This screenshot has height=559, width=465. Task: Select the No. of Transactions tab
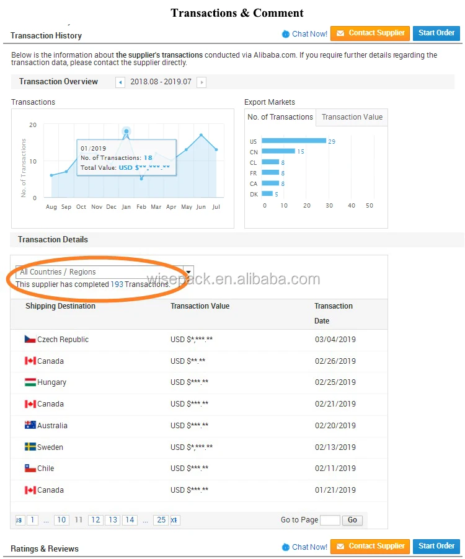tap(280, 117)
